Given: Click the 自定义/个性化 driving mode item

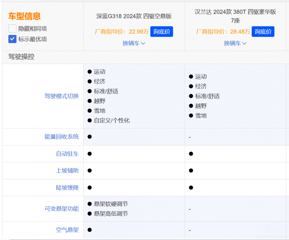Looking at the screenshot, I should tap(112, 120).
